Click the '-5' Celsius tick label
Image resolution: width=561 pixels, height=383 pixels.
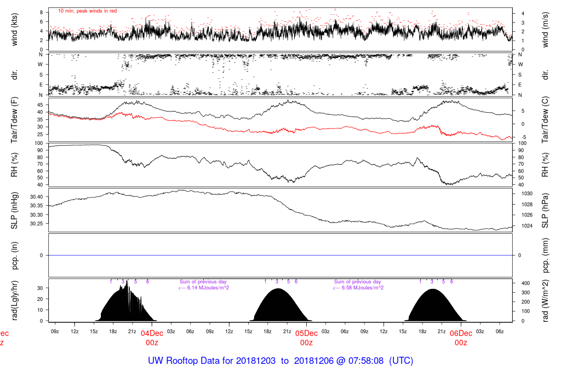(523, 137)
